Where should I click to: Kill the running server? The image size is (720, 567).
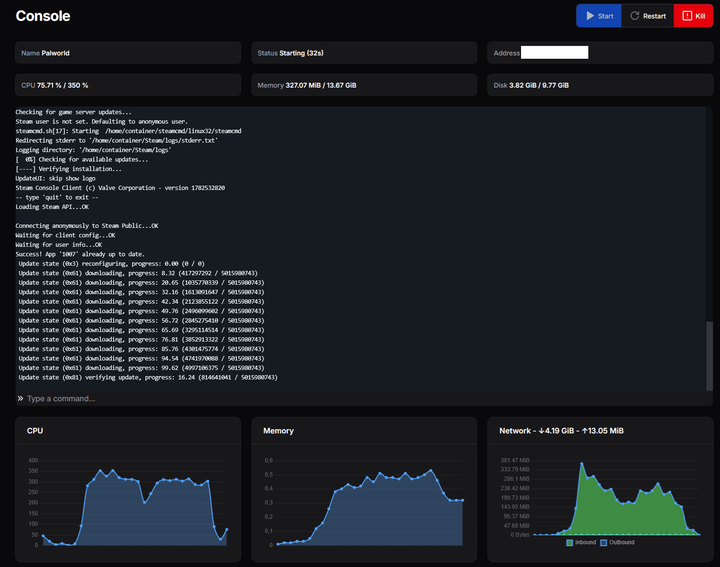click(693, 16)
